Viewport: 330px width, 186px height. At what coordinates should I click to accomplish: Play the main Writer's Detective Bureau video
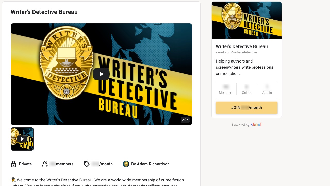(x=101, y=74)
